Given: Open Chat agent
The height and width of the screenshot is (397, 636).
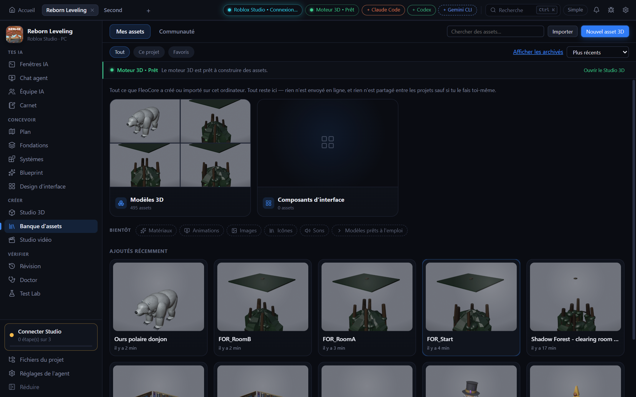Looking at the screenshot, I should click(x=51, y=78).
